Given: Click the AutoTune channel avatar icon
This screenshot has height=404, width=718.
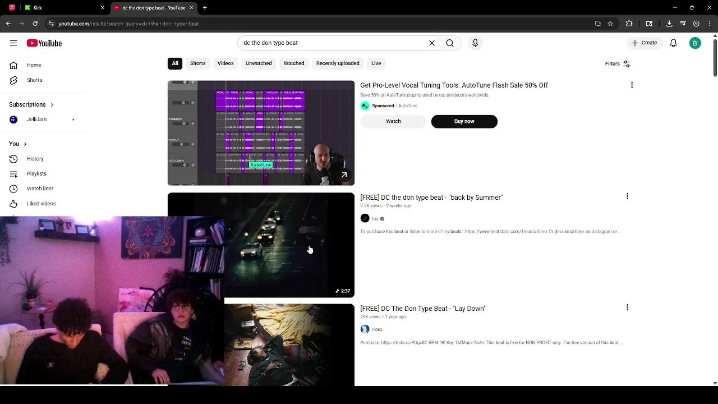Looking at the screenshot, I should click(x=365, y=105).
